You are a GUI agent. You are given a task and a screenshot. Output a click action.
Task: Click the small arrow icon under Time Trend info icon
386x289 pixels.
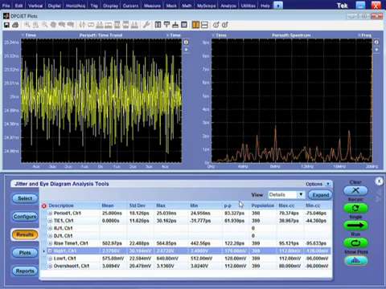click(x=187, y=50)
